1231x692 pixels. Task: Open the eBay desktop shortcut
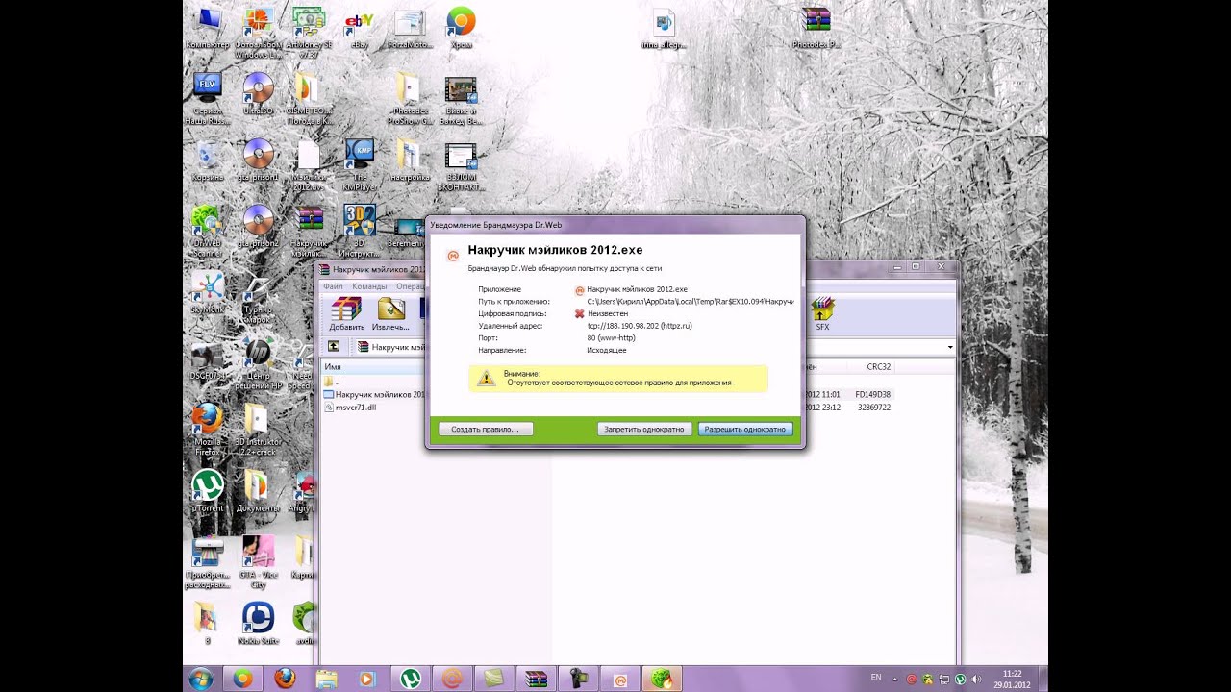coord(360,29)
